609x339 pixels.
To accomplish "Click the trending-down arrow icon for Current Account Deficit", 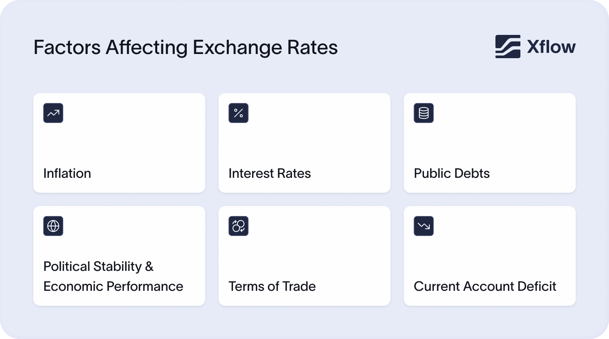I will pyautogui.click(x=423, y=226).
